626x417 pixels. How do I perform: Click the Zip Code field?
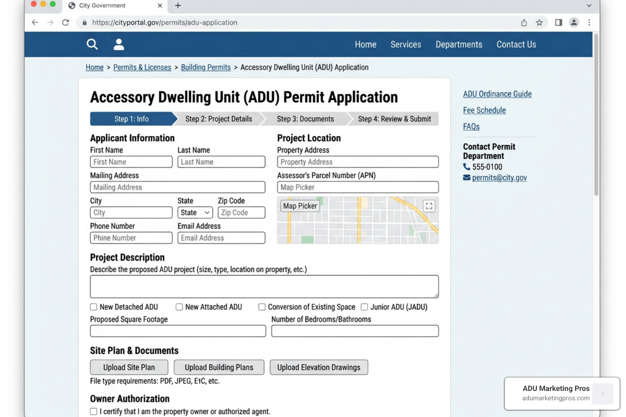(x=241, y=213)
